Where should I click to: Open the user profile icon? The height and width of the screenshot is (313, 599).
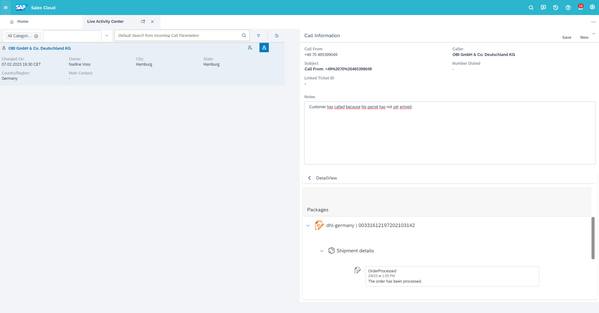pyautogui.click(x=592, y=7)
